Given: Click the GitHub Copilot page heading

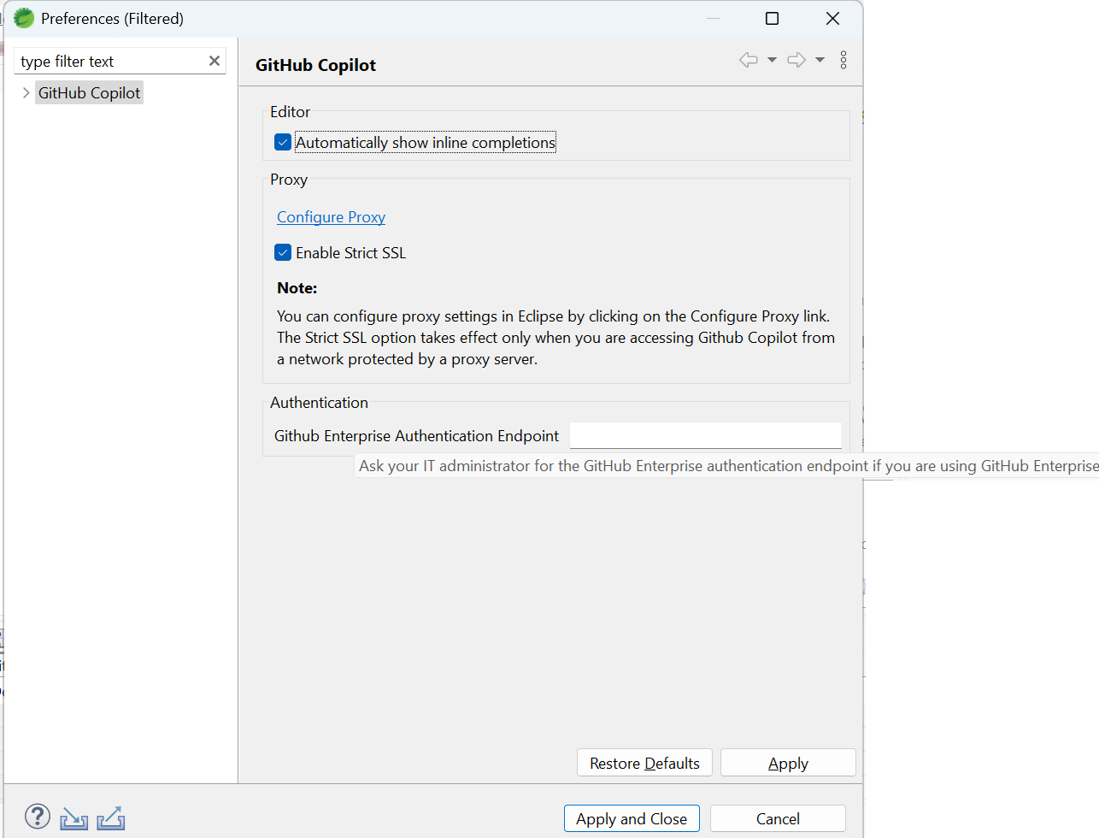Looking at the screenshot, I should pos(315,65).
